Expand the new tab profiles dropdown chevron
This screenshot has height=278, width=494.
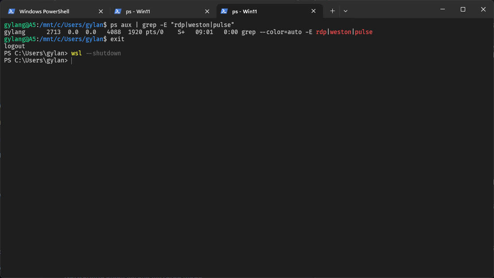346,11
